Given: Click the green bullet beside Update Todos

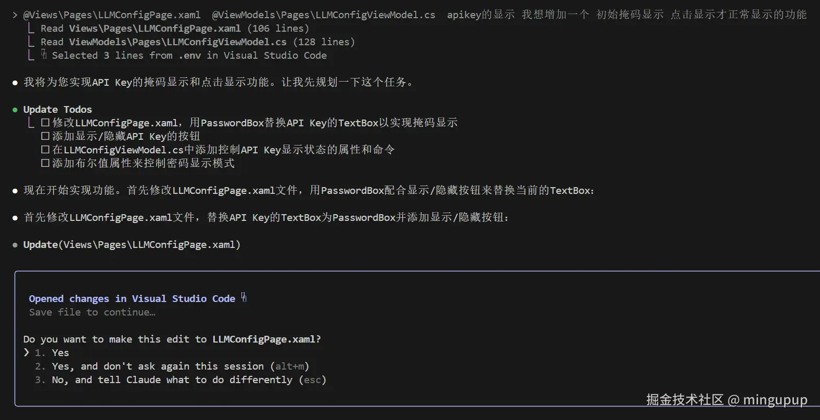Looking at the screenshot, I should tap(15, 110).
